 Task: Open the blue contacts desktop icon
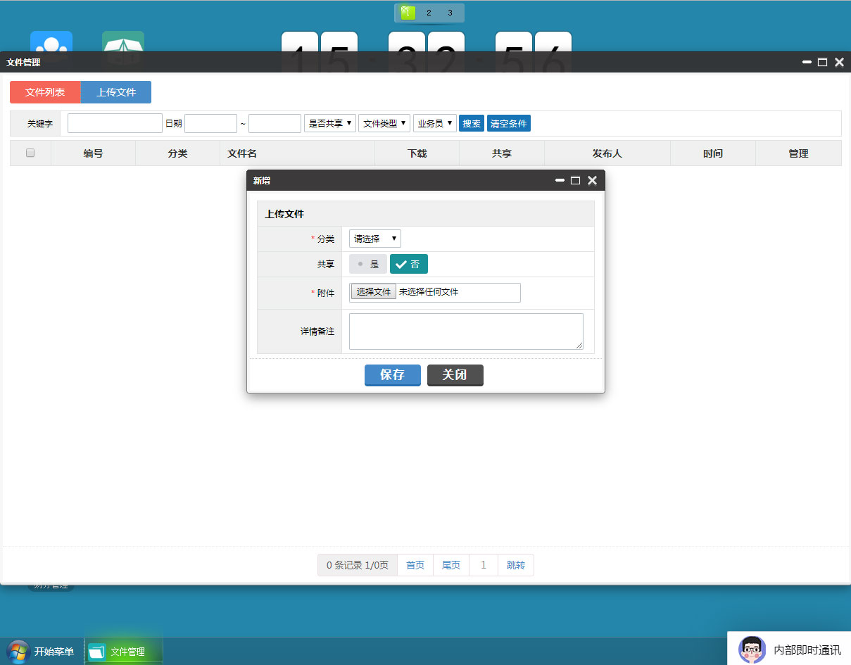pyautogui.click(x=51, y=42)
